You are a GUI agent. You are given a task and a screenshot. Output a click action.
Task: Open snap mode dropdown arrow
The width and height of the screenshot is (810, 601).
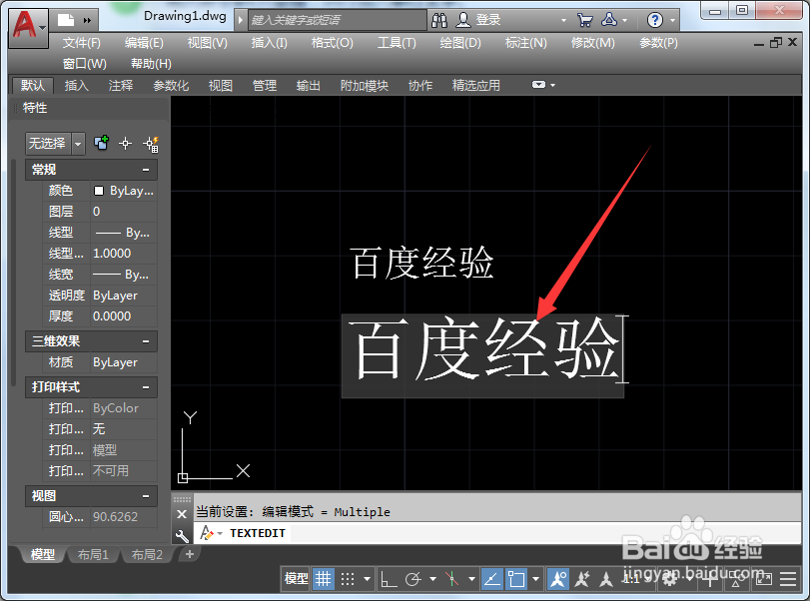(367, 579)
